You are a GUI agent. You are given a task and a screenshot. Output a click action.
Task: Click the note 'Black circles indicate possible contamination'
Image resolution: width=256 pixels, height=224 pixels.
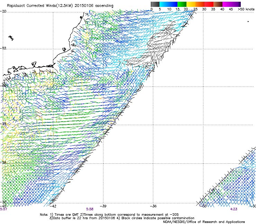pos(158,218)
